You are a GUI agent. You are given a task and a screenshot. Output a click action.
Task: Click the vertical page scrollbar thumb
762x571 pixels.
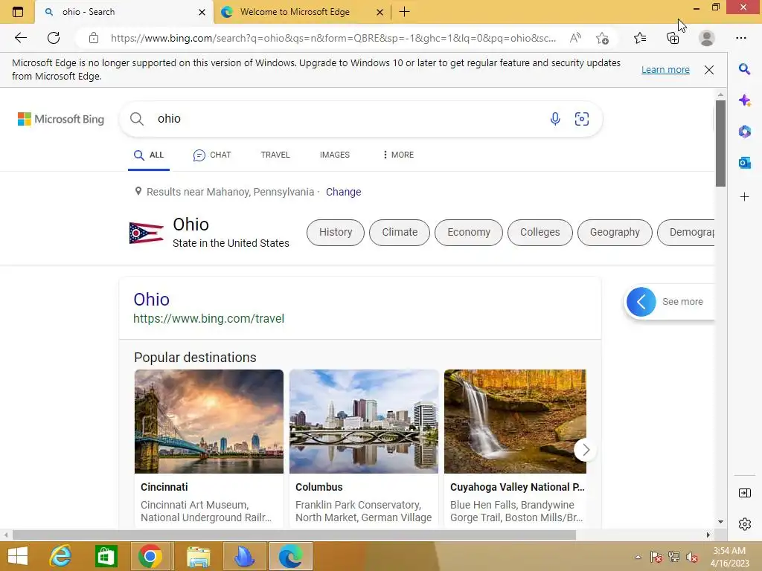tap(720, 143)
